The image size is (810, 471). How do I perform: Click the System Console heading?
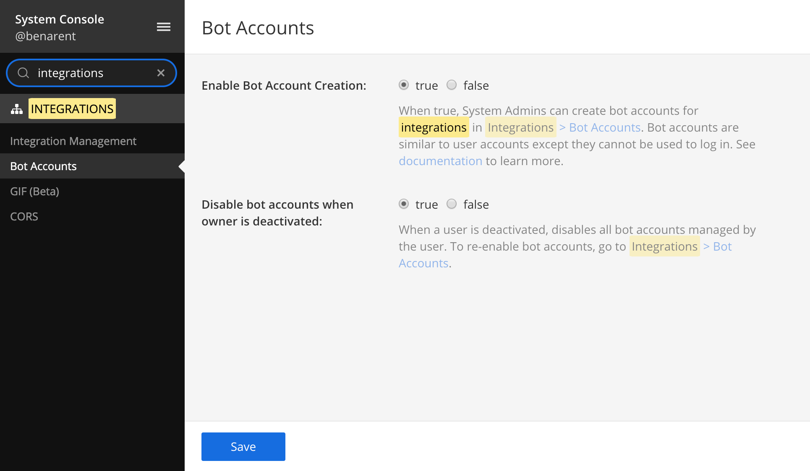(60, 19)
